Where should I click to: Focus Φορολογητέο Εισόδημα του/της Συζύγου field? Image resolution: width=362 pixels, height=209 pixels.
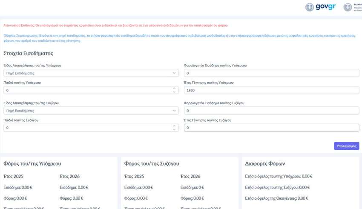271,111
